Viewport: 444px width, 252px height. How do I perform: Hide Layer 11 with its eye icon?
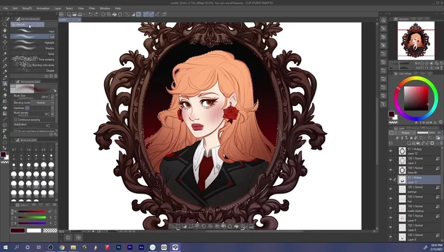[x=391, y=180]
